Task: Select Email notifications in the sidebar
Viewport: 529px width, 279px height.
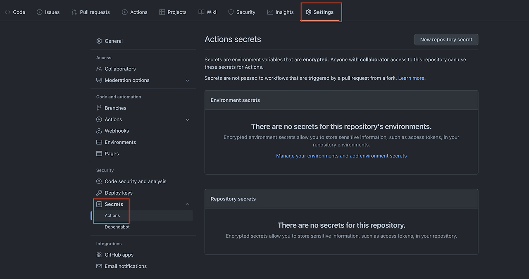Action: tap(126, 266)
